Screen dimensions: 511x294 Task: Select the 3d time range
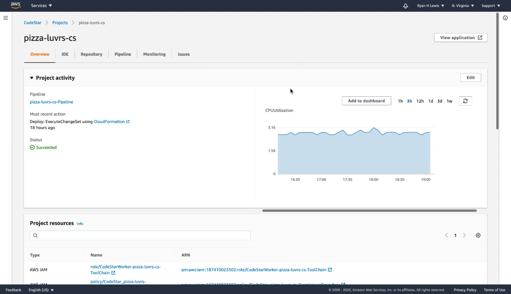click(x=440, y=101)
